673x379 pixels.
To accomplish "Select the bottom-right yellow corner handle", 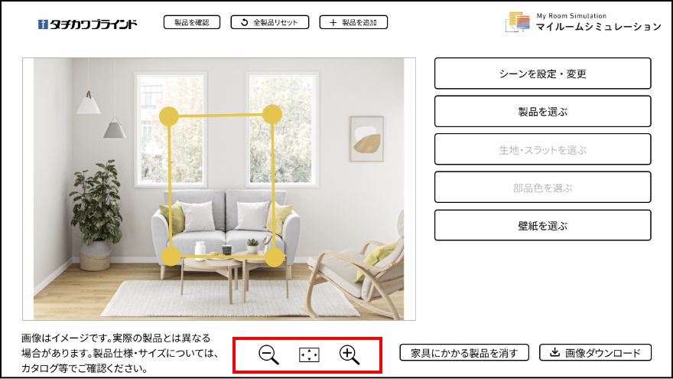I will [x=275, y=257].
